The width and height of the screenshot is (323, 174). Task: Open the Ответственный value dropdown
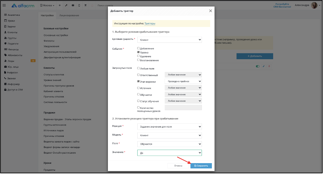(x=183, y=75)
